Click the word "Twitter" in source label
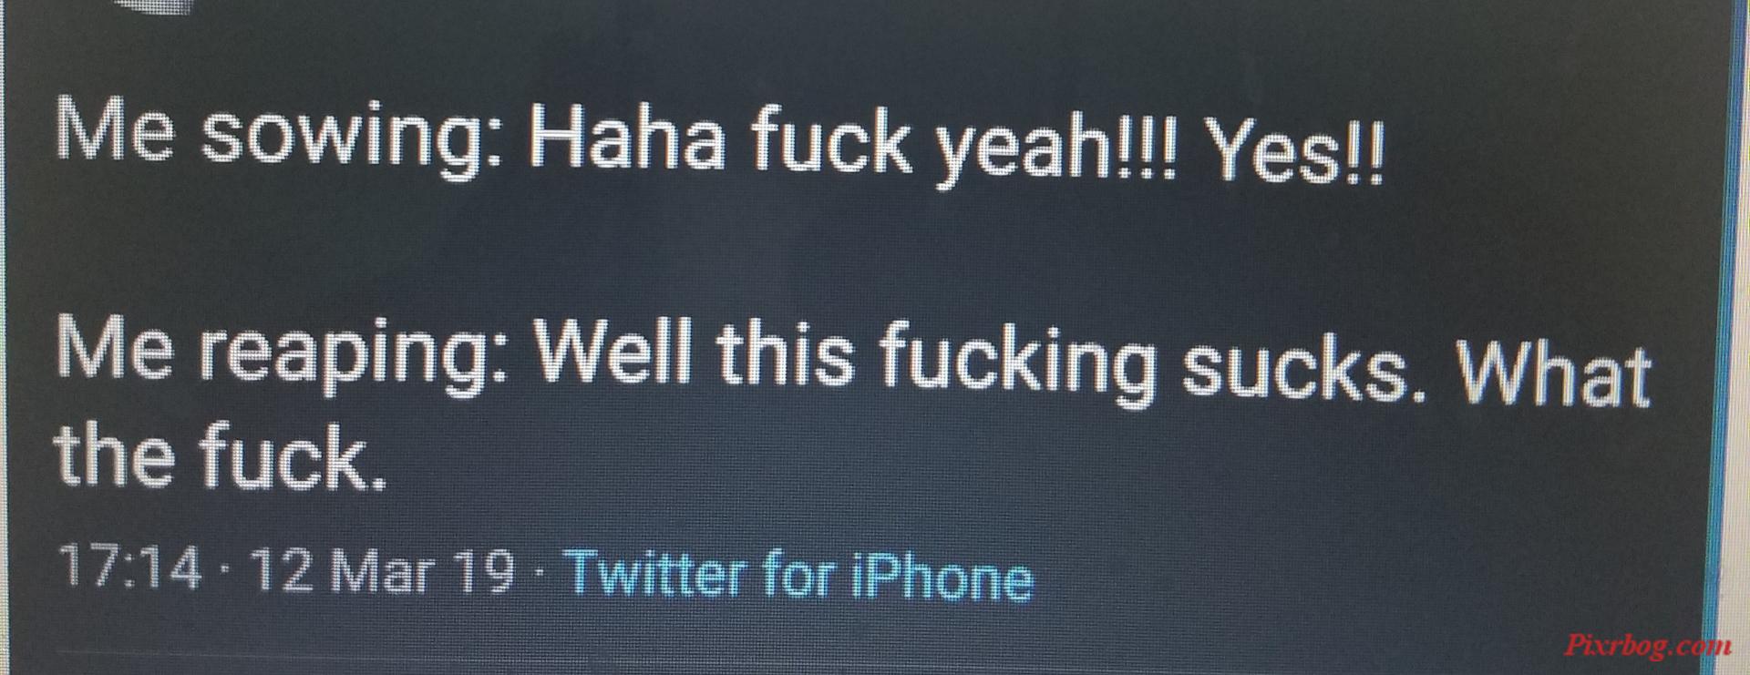Image resolution: width=1750 pixels, height=675 pixels. (656, 573)
